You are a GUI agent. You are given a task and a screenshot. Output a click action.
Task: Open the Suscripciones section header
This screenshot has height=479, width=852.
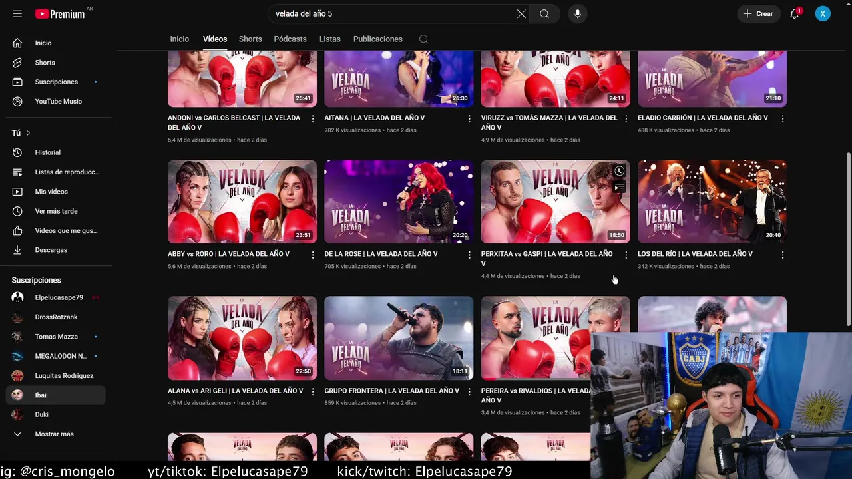[36, 280]
